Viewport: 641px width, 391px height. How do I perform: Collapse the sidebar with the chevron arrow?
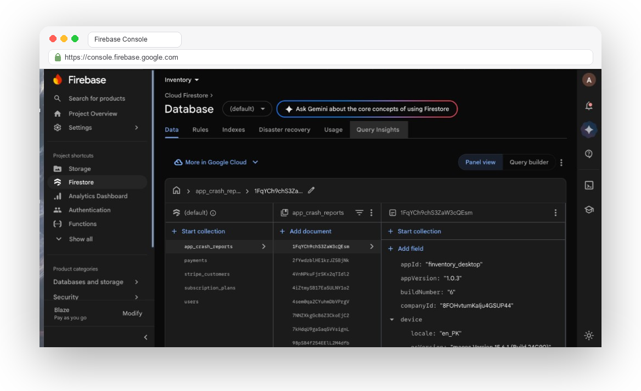click(x=145, y=337)
